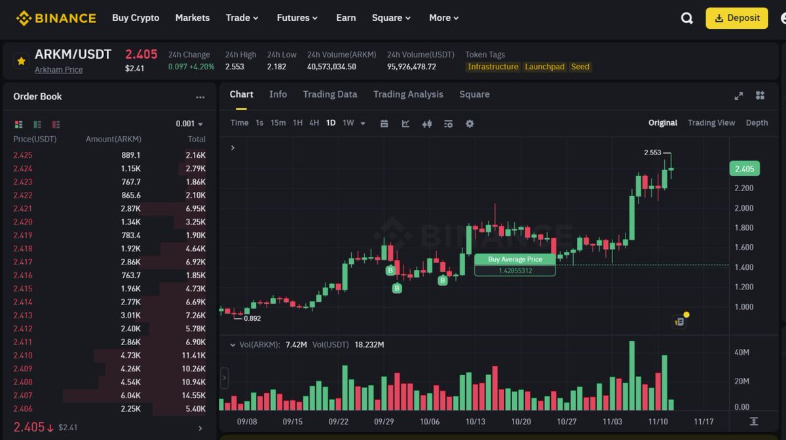This screenshot has width=786, height=440.
Task: Show both buy and sell orders view
Action: click(x=18, y=124)
